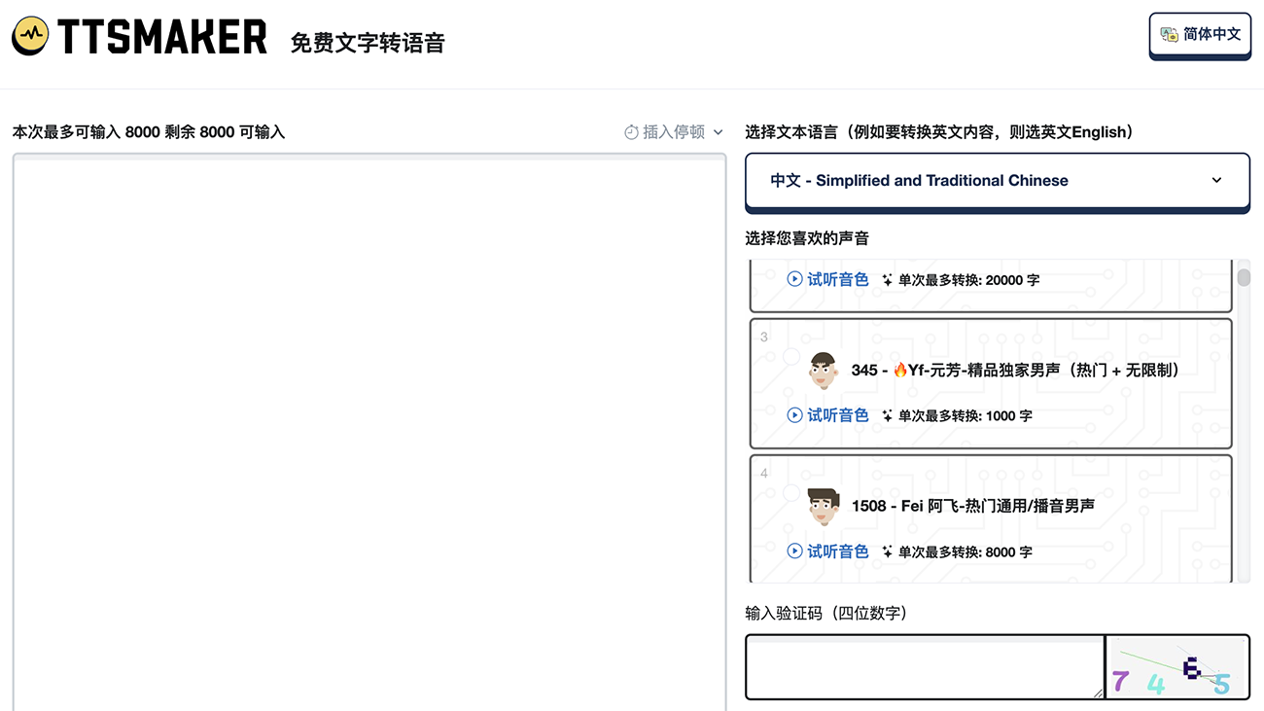Open the 简体中文 language switcher button

click(x=1200, y=35)
